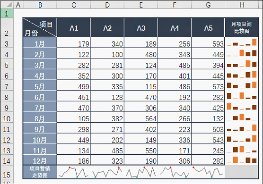
Task: Select the A4 value 485 in 3月
Action: tap(175, 64)
